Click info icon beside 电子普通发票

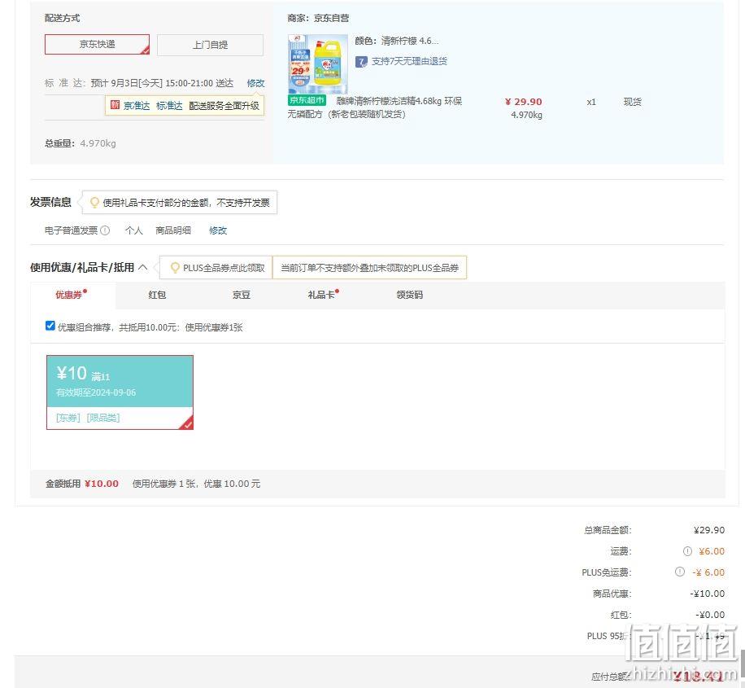105,230
